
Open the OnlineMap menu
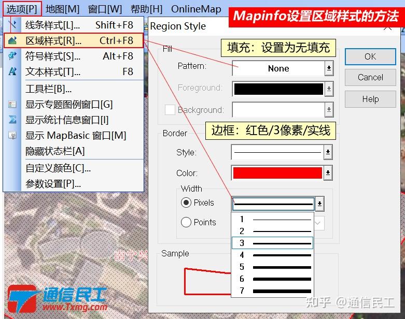[x=196, y=9]
